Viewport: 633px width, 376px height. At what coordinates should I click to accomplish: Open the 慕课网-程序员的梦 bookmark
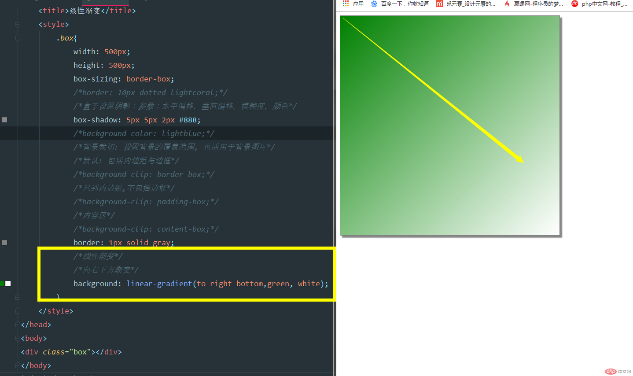(x=538, y=4)
